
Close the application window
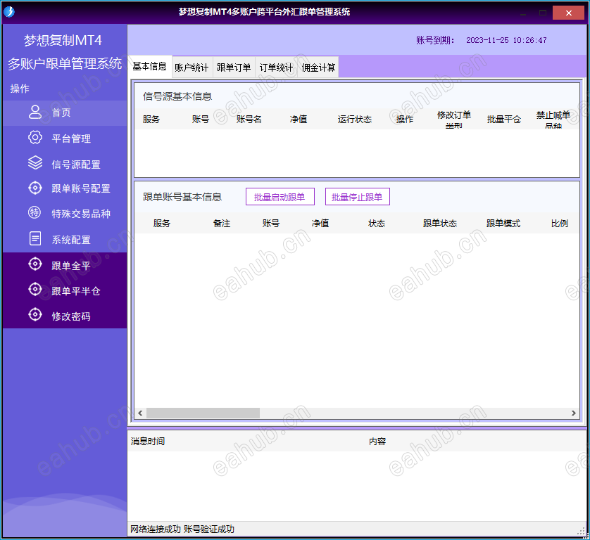point(569,13)
